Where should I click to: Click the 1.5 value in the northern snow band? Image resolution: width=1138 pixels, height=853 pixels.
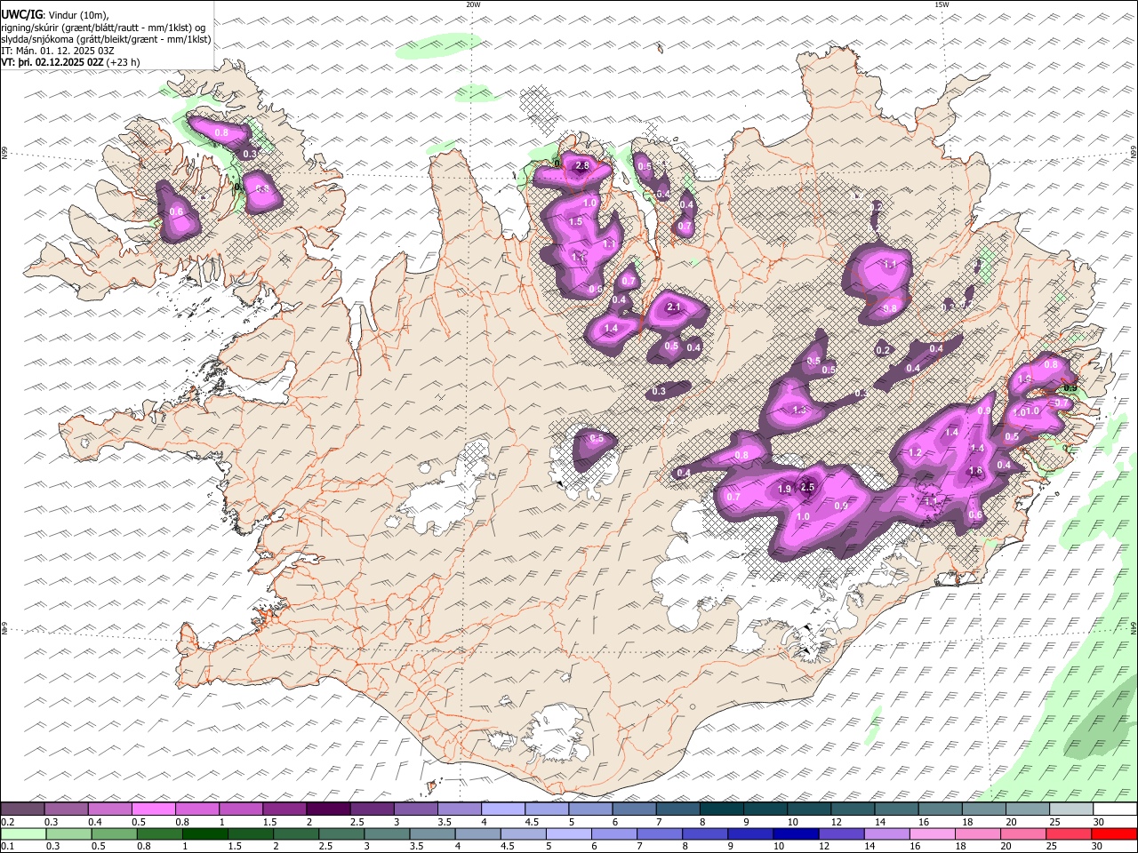click(575, 222)
